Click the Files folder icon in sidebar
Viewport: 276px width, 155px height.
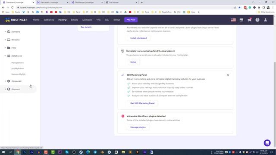click(9, 48)
